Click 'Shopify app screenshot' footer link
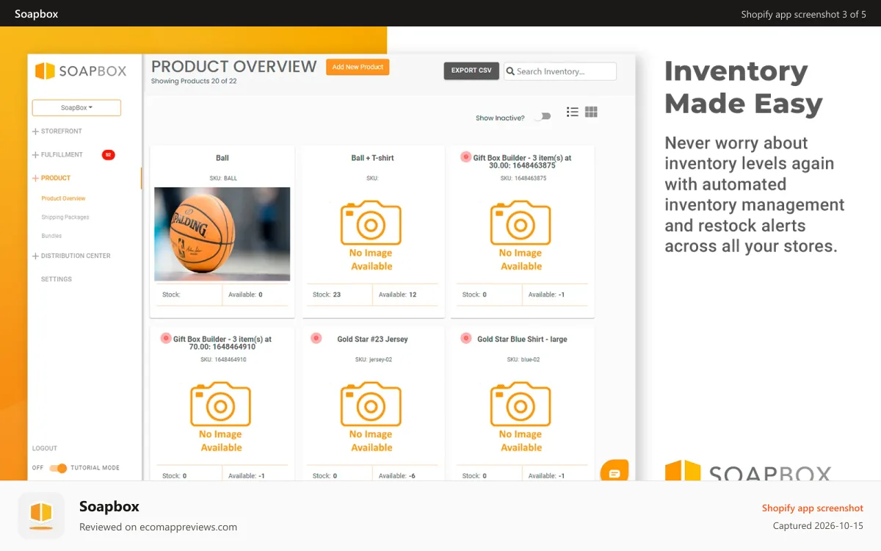 click(x=812, y=508)
